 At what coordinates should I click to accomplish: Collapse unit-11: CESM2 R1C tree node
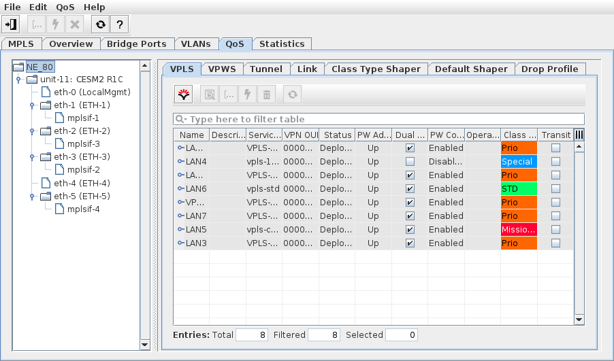tap(18, 80)
